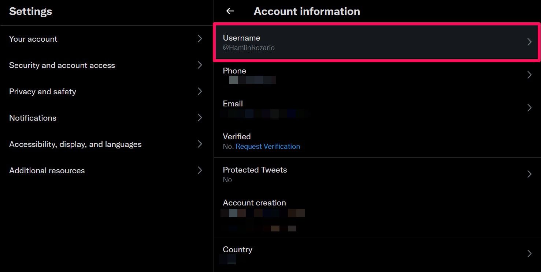Image resolution: width=541 pixels, height=272 pixels.
Task: Click the chevron beside Security and account access
Action: tap(200, 65)
